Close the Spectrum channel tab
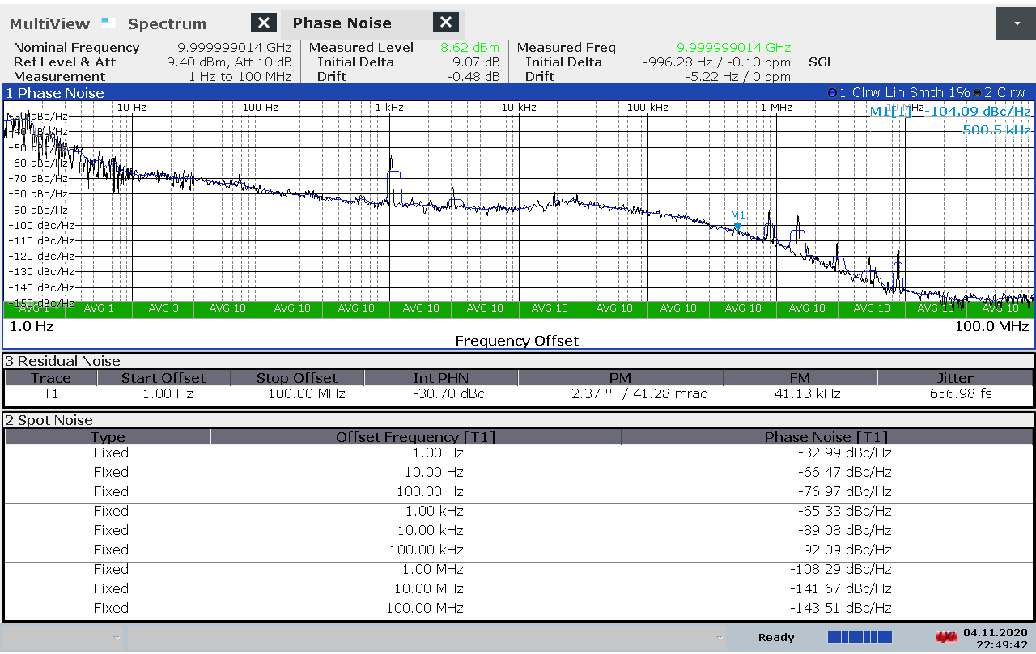The height and width of the screenshot is (654, 1036). click(263, 23)
